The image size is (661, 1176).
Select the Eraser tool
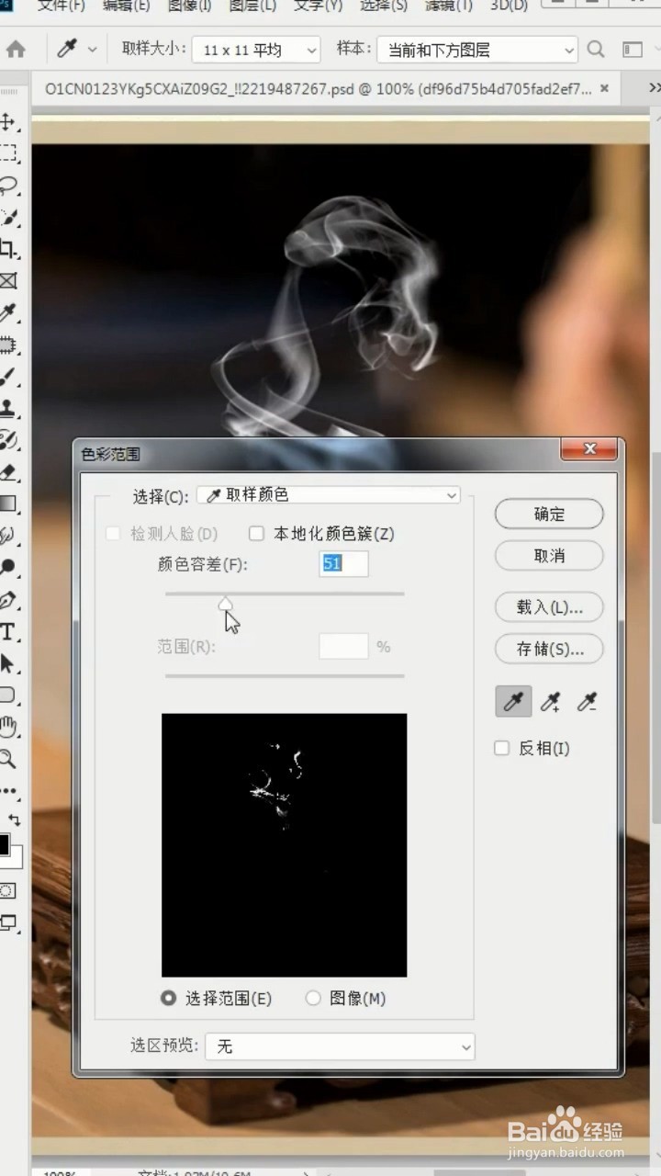tap(8, 471)
